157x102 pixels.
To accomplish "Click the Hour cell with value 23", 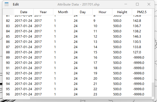I will 95,94.
